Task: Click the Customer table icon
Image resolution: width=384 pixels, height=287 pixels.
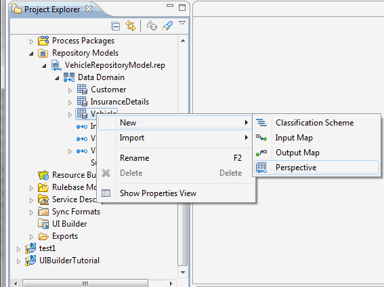Action: click(x=82, y=90)
